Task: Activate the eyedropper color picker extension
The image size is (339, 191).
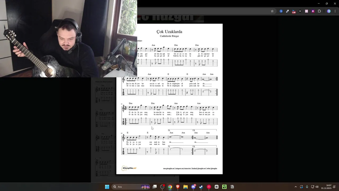Action: (x=287, y=11)
